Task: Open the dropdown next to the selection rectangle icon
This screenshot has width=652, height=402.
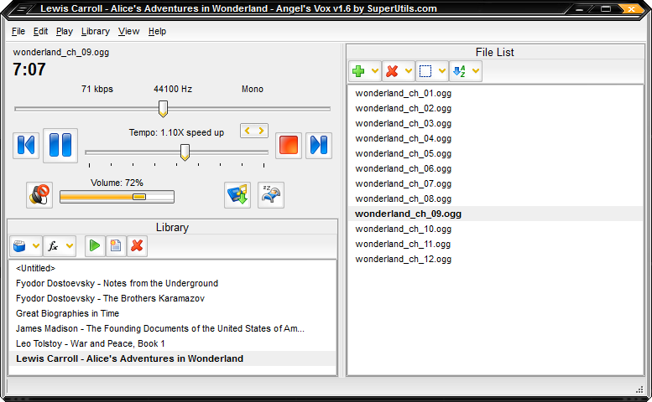Action: [442, 72]
